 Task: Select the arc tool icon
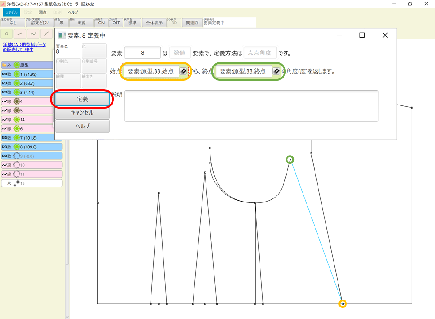(47, 34)
